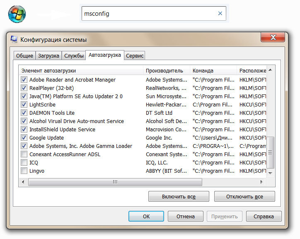Enable the Lingvo startup checkbox

[x=24, y=171]
